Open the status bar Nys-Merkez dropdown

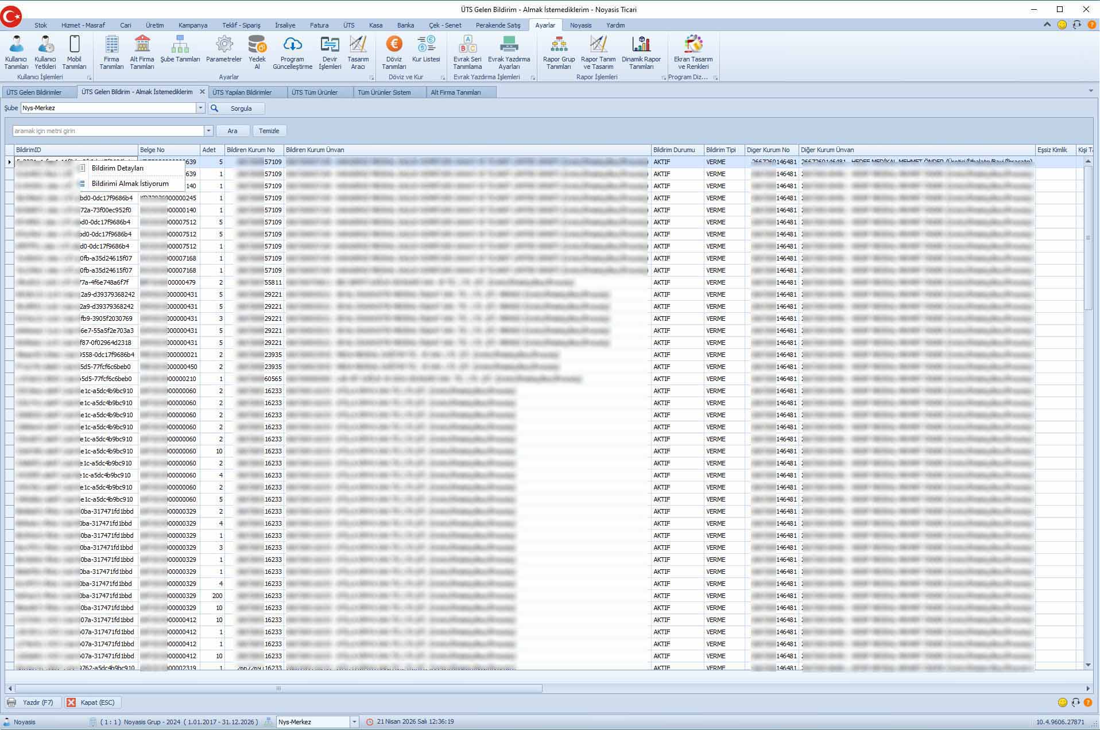[354, 722]
